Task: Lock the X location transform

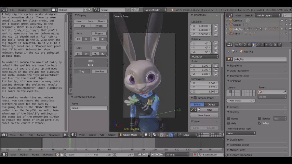Action: coord(216,26)
